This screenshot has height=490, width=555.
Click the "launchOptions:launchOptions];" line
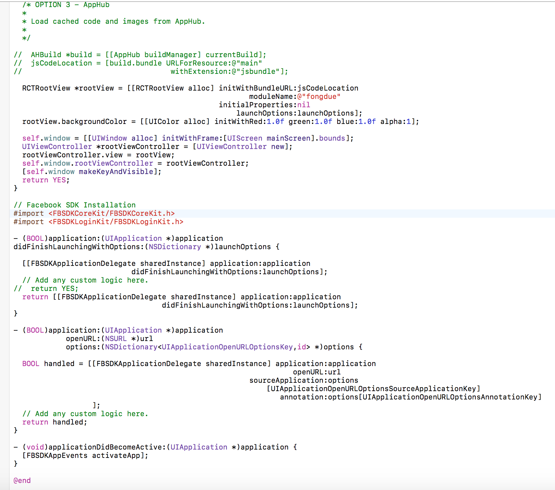coord(299,113)
